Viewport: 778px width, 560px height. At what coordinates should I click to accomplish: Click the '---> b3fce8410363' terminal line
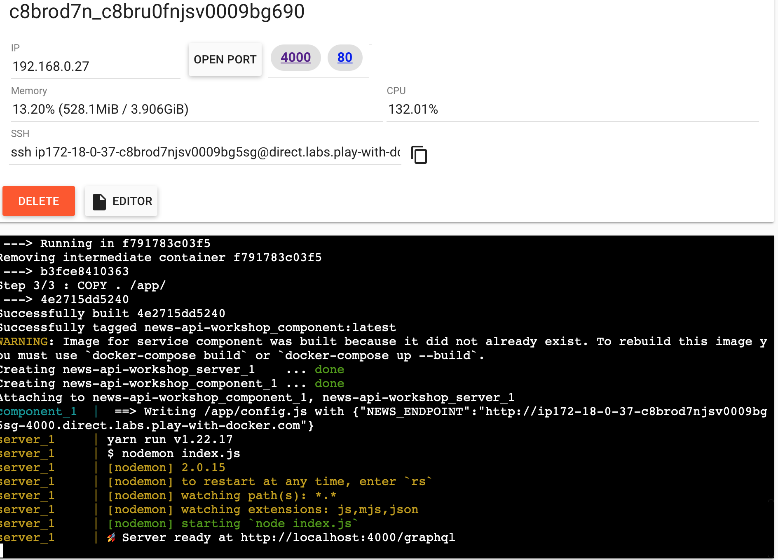tap(66, 271)
